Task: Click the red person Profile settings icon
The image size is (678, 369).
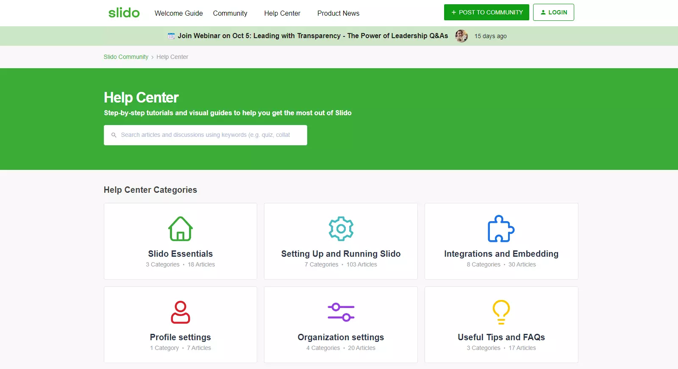Action: 181,312
